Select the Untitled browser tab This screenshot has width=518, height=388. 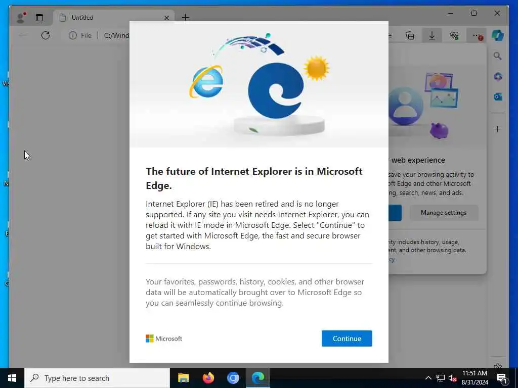[x=114, y=18]
